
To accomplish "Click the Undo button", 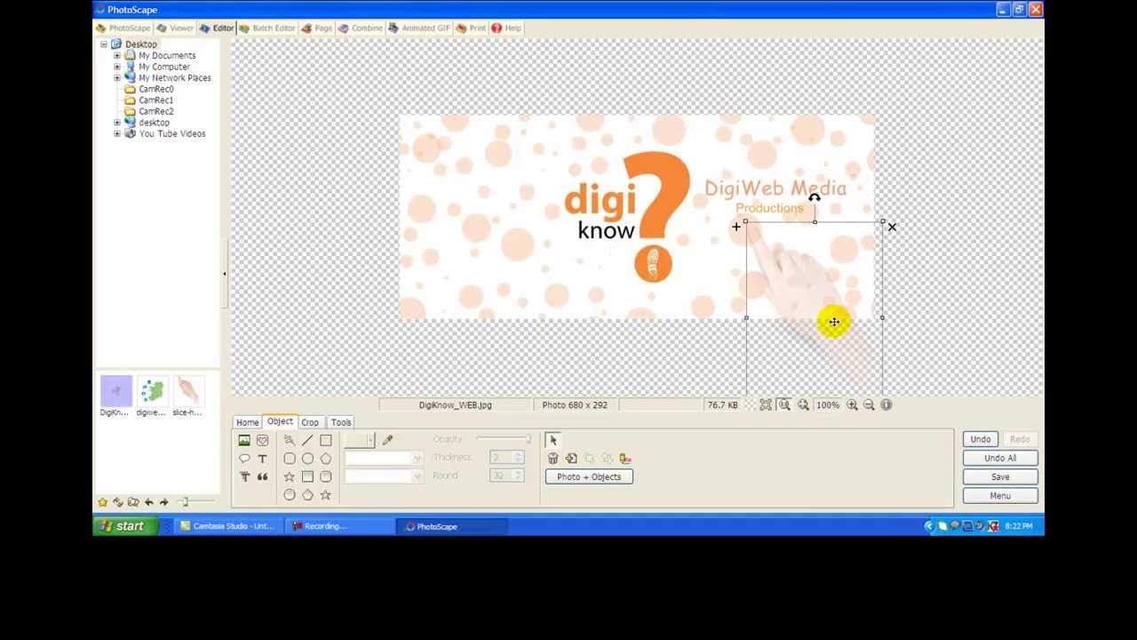I will [x=980, y=439].
